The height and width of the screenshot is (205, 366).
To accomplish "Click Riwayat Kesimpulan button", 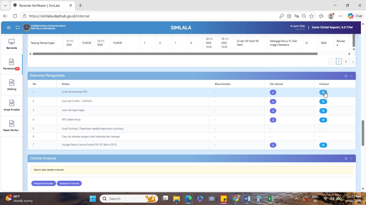I will (43, 183).
